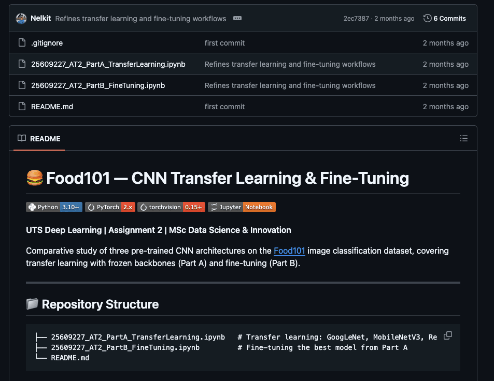494x381 pixels.
Task: Open first commit message for .gitignore
Action: coord(224,43)
